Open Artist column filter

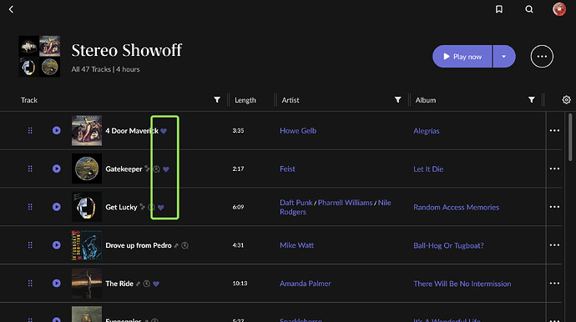(397, 100)
